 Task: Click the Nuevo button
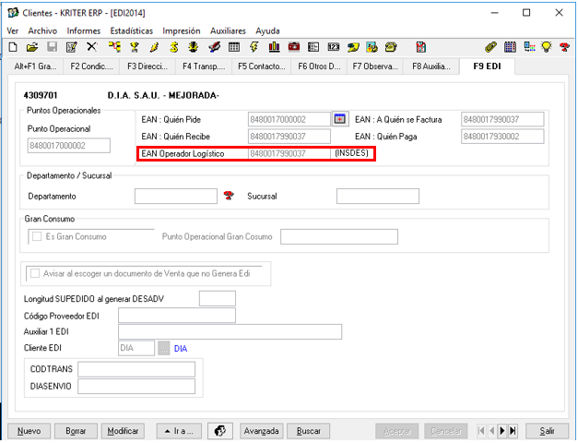tap(29, 431)
